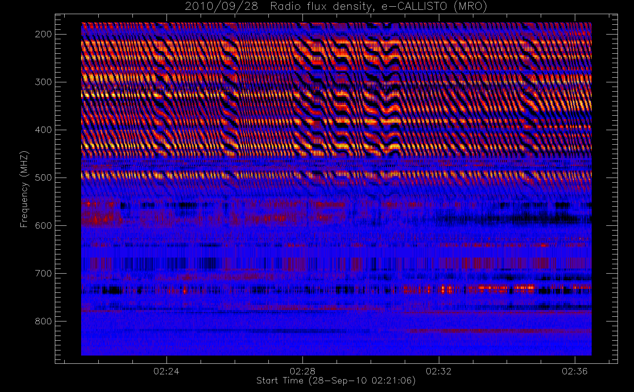The image size is (634, 392).
Task: Click the 600 frequency tick label
Action: click(x=43, y=225)
